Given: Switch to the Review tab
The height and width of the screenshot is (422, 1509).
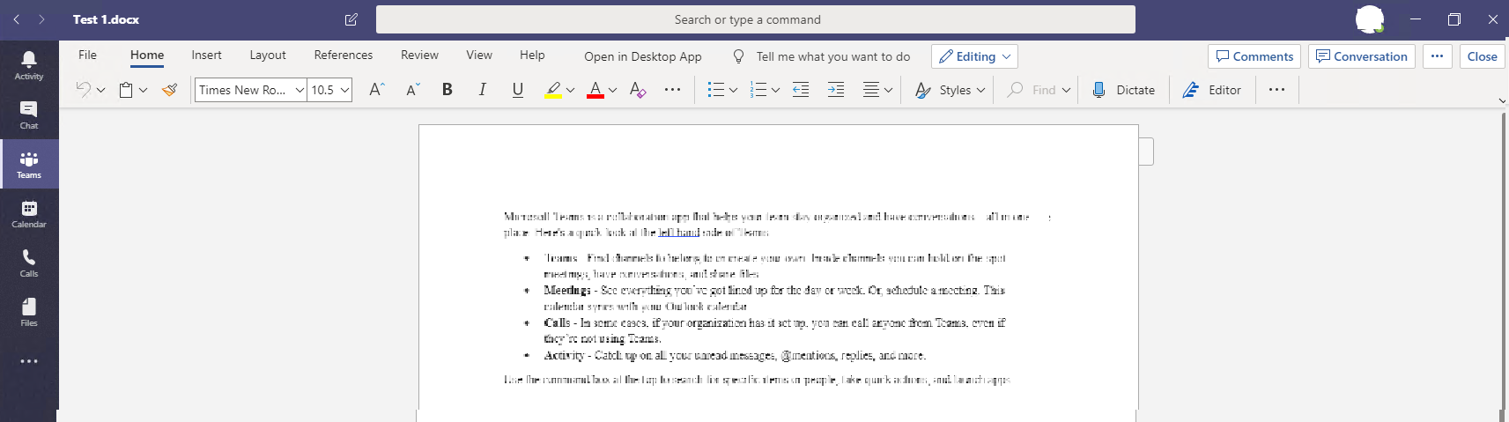Looking at the screenshot, I should pyautogui.click(x=419, y=55).
